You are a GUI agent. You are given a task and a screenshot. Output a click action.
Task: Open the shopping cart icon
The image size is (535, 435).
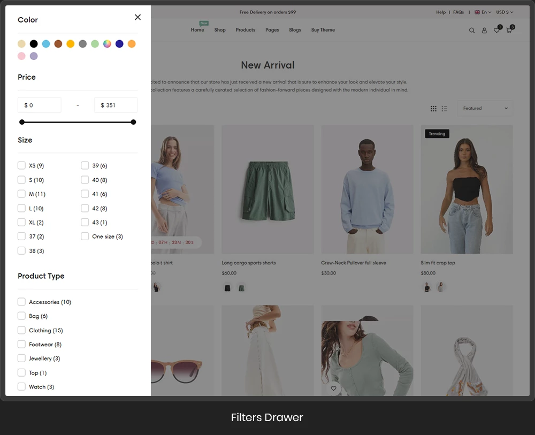(x=509, y=30)
